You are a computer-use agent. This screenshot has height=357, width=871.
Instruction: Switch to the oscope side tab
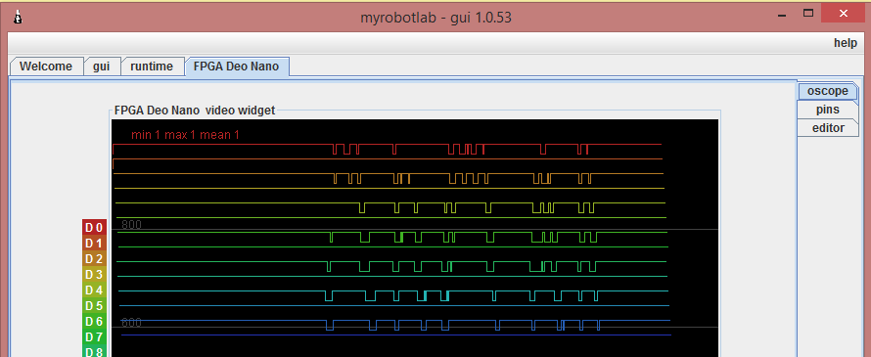click(x=828, y=91)
